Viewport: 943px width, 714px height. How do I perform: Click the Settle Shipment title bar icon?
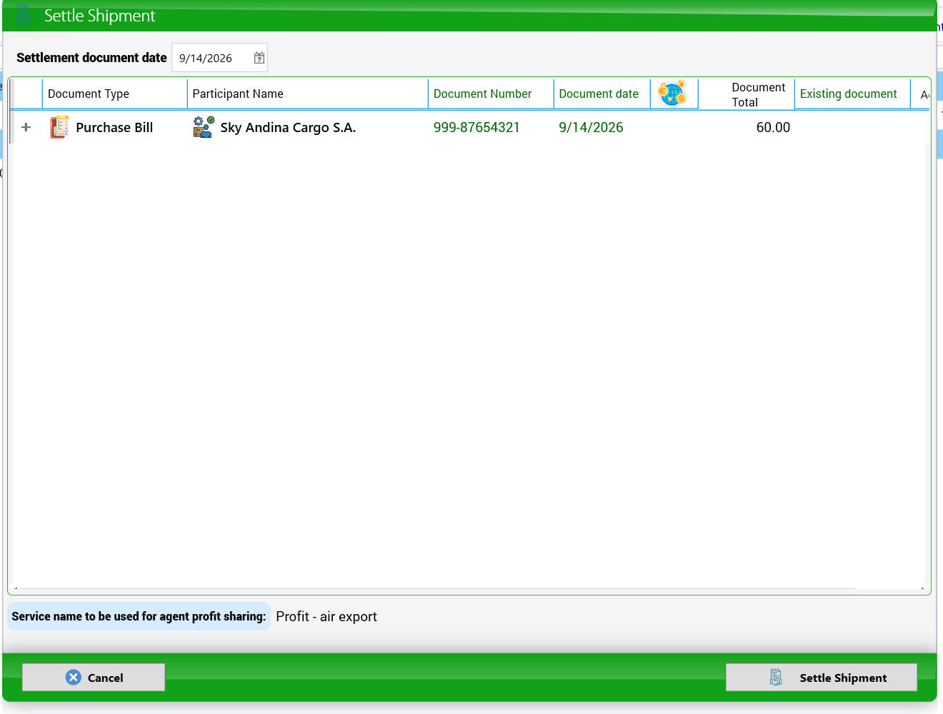coord(23,15)
